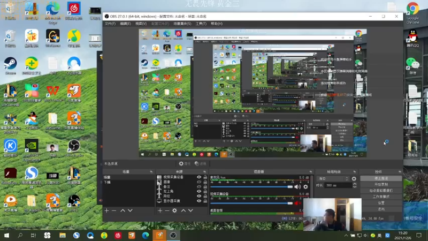Pop out the 来源 dock panel
Viewport: 428px width, 241px height.
tap(204, 172)
